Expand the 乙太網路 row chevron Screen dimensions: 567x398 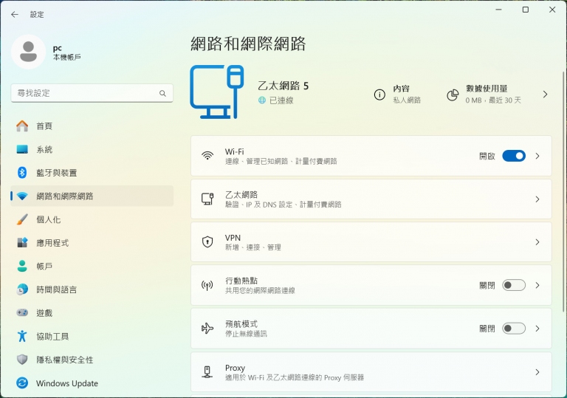537,199
